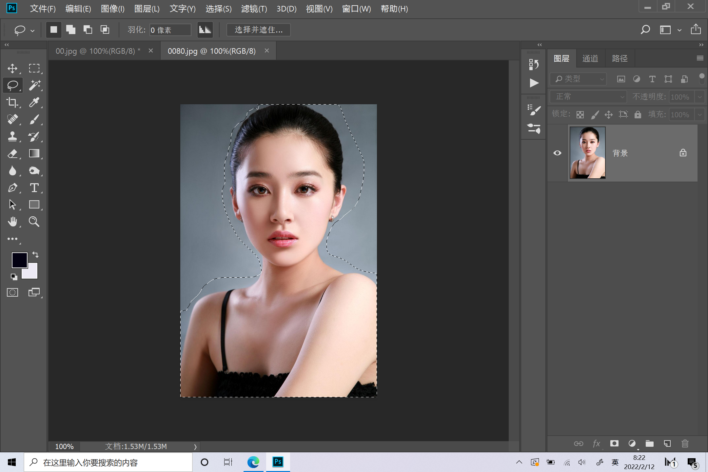The image size is (708, 472).
Task: Click the swap foreground and background colors arrow
Action: click(35, 255)
